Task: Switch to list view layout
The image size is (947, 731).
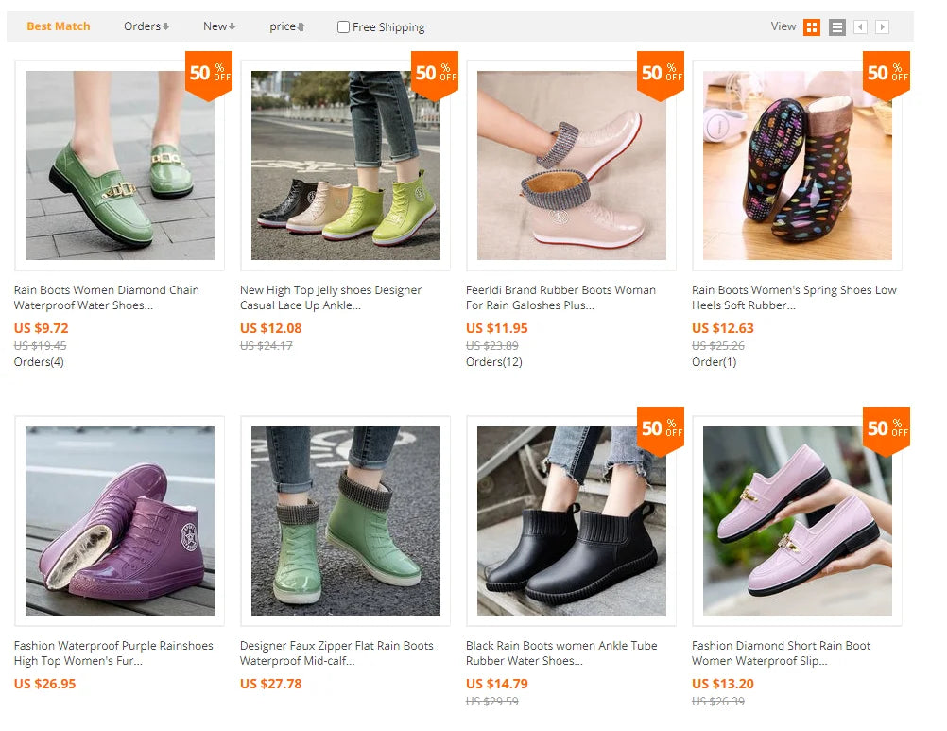Action: [x=836, y=26]
